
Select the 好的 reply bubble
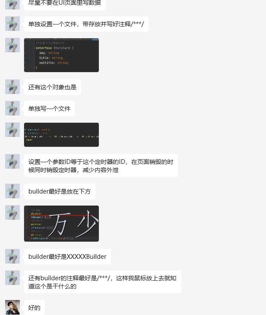coord(34,308)
